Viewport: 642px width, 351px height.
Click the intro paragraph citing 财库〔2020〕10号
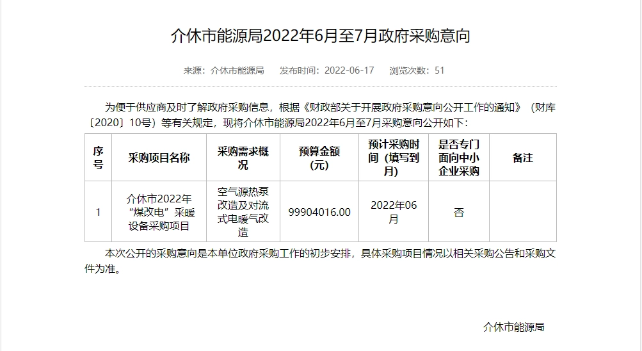321,115
